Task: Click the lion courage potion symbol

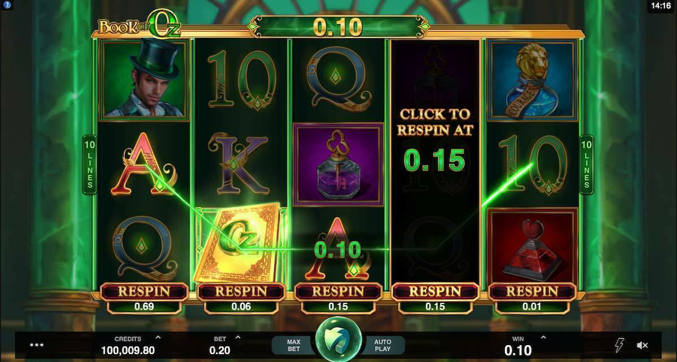Action: 533,79
